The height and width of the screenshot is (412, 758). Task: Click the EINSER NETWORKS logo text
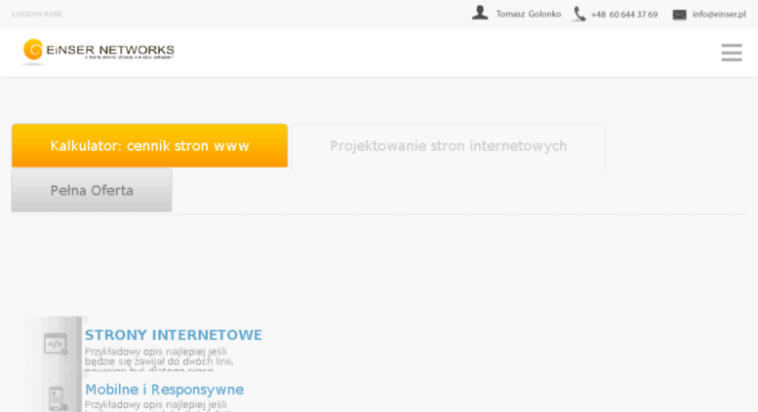[x=110, y=50]
